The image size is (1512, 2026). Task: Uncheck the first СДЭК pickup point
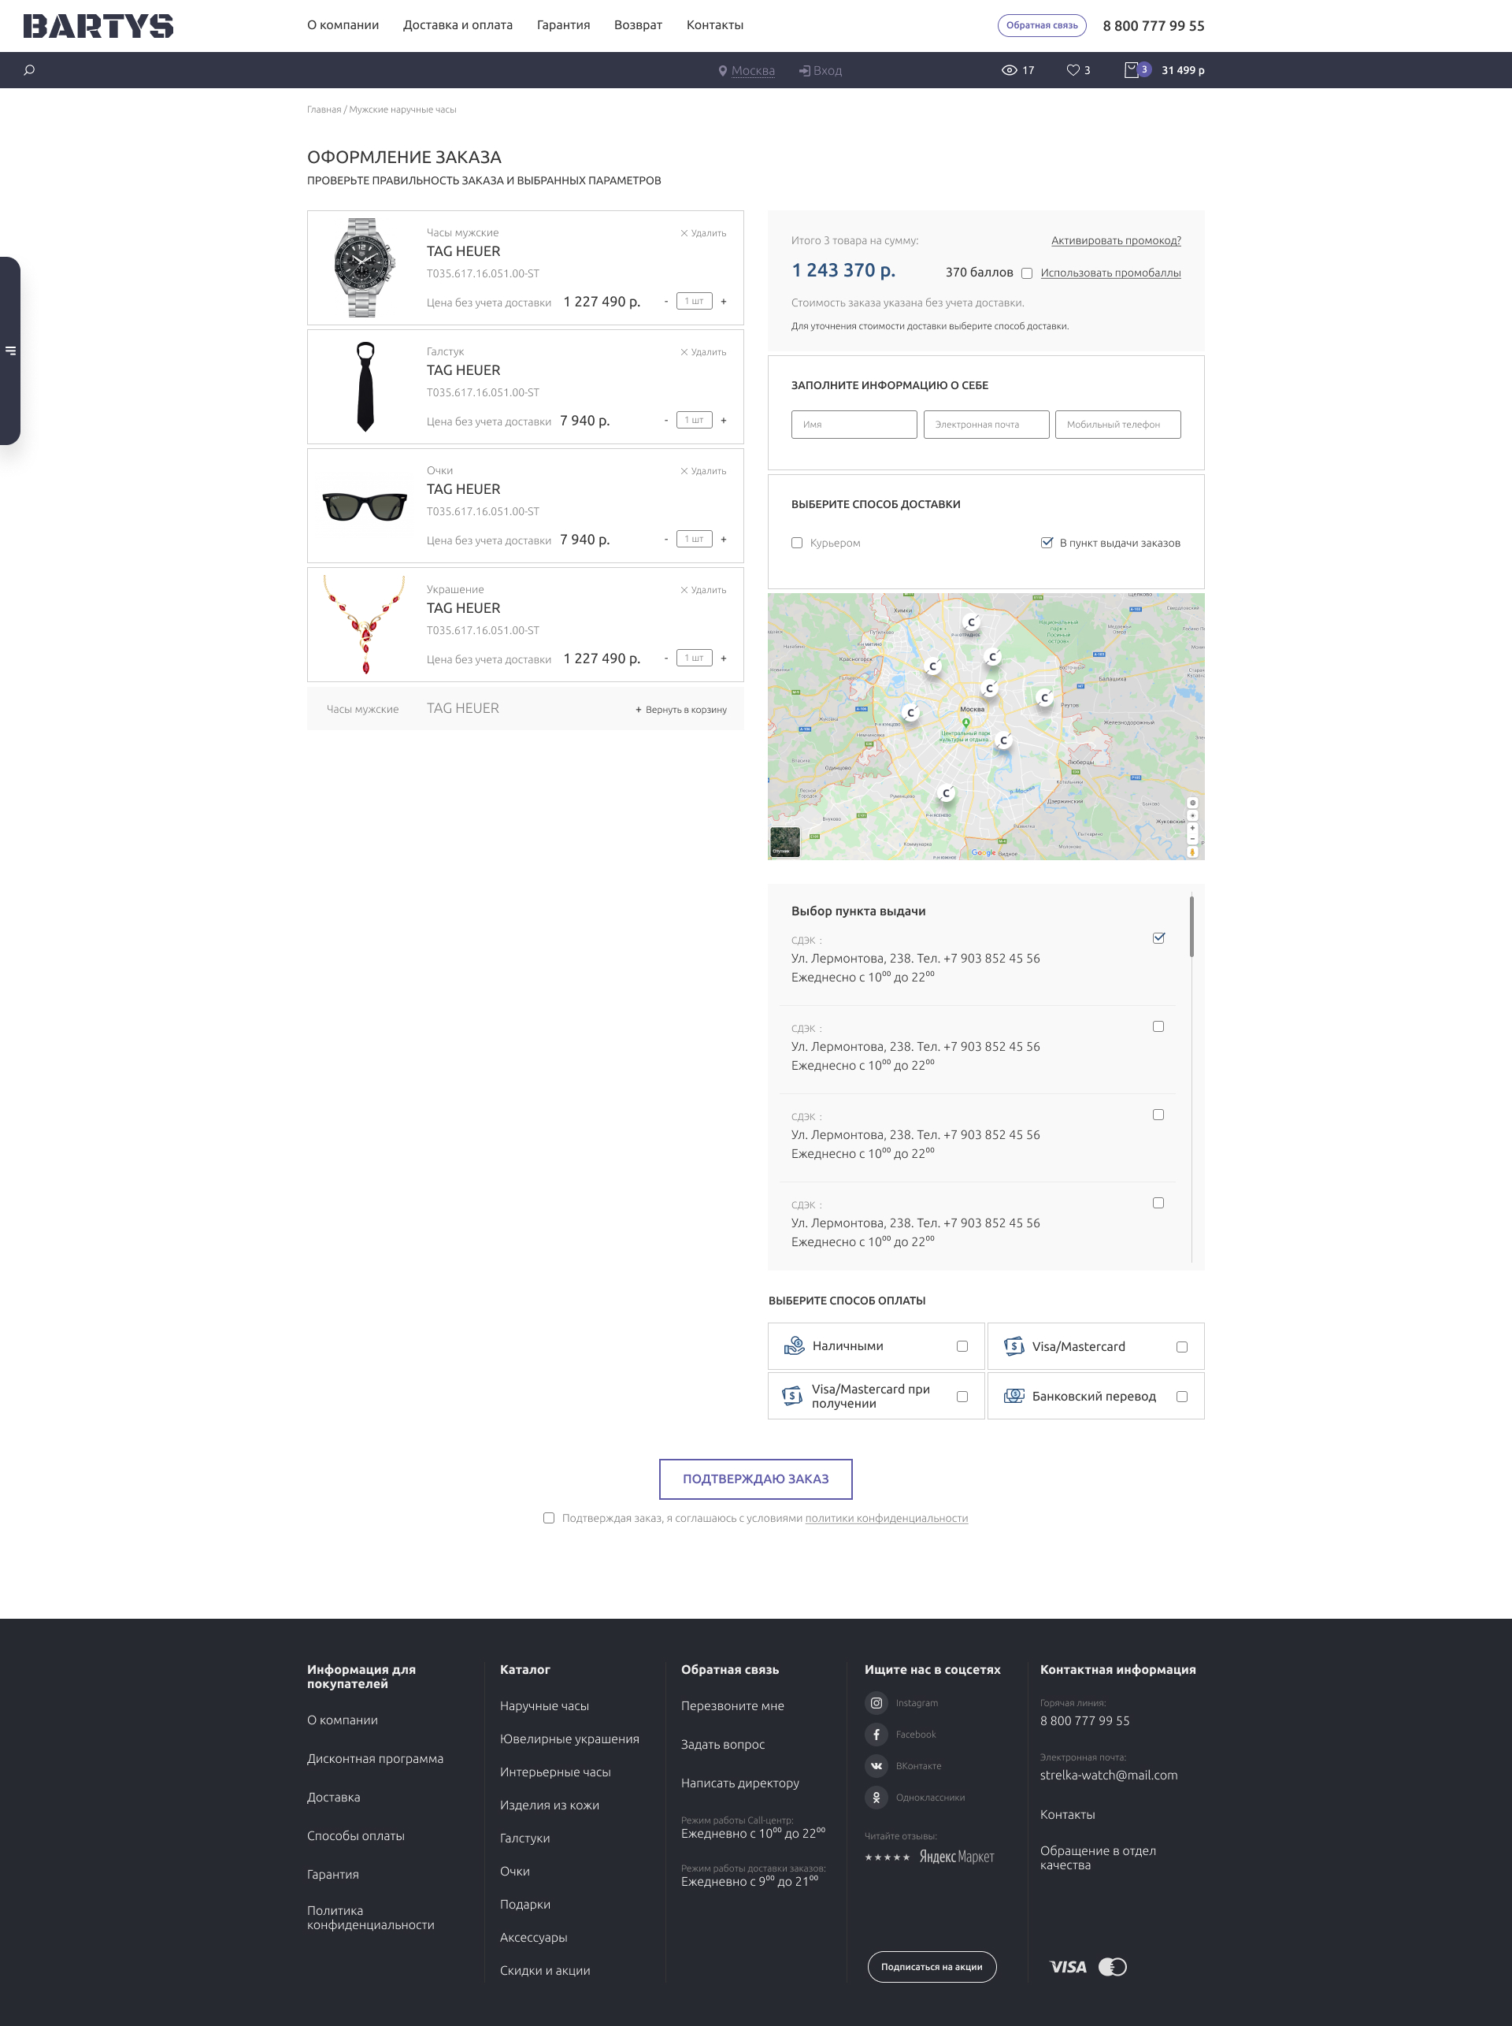tap(1158, 938)
